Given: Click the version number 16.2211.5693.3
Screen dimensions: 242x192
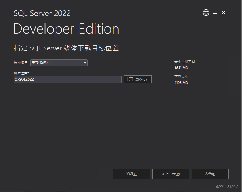Looking at the screenshot, I should coord(226,187).
